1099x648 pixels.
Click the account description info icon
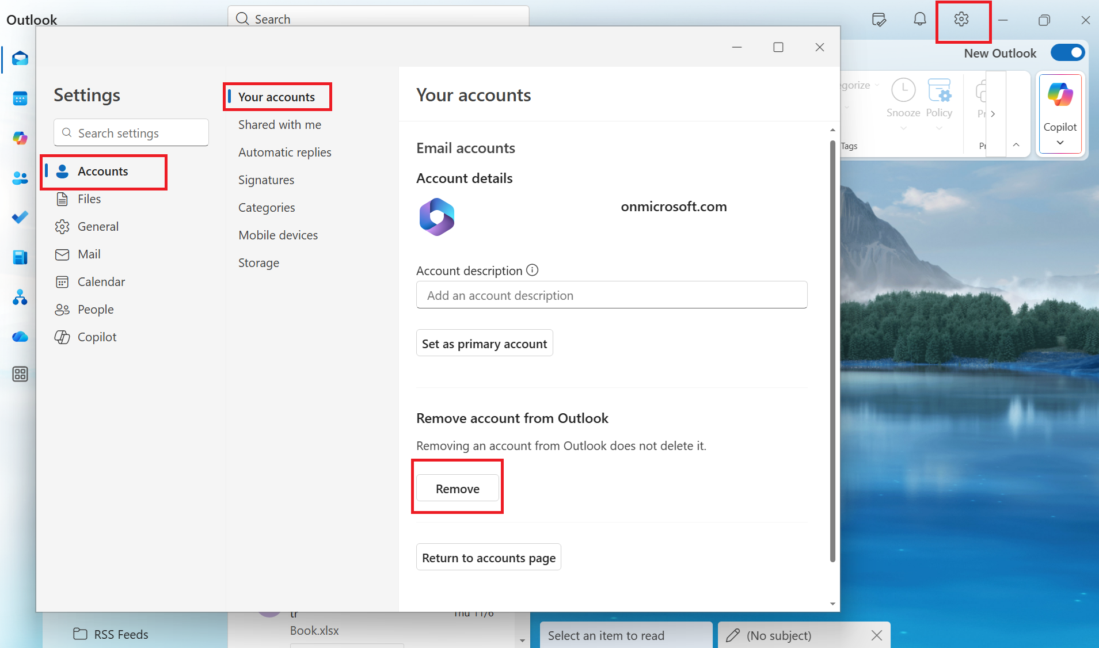(x=533, y=270)
